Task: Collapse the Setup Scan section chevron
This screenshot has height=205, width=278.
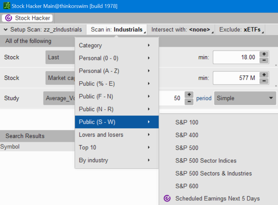Action: 6,29
